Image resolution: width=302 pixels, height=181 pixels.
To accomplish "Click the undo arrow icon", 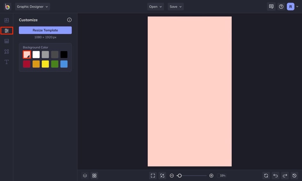I will [x=275, y=176].
